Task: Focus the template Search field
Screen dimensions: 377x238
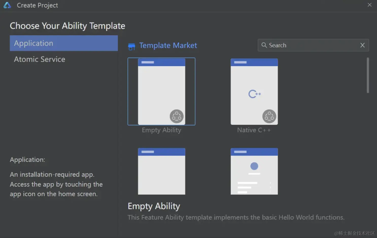Action: point(313,45)
